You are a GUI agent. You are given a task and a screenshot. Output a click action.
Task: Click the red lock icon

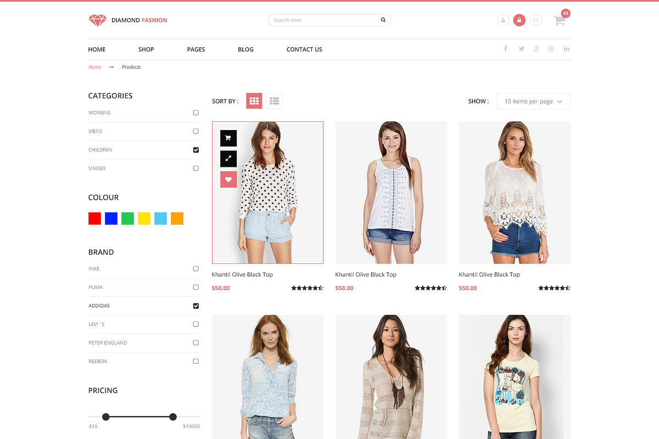520,20
